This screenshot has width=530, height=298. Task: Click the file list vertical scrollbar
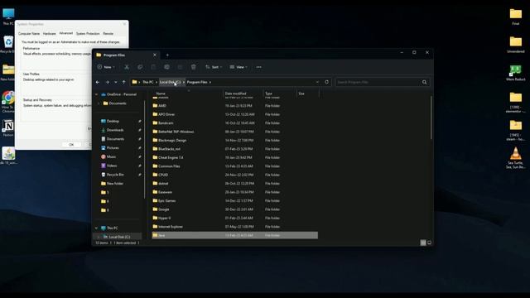431,118
